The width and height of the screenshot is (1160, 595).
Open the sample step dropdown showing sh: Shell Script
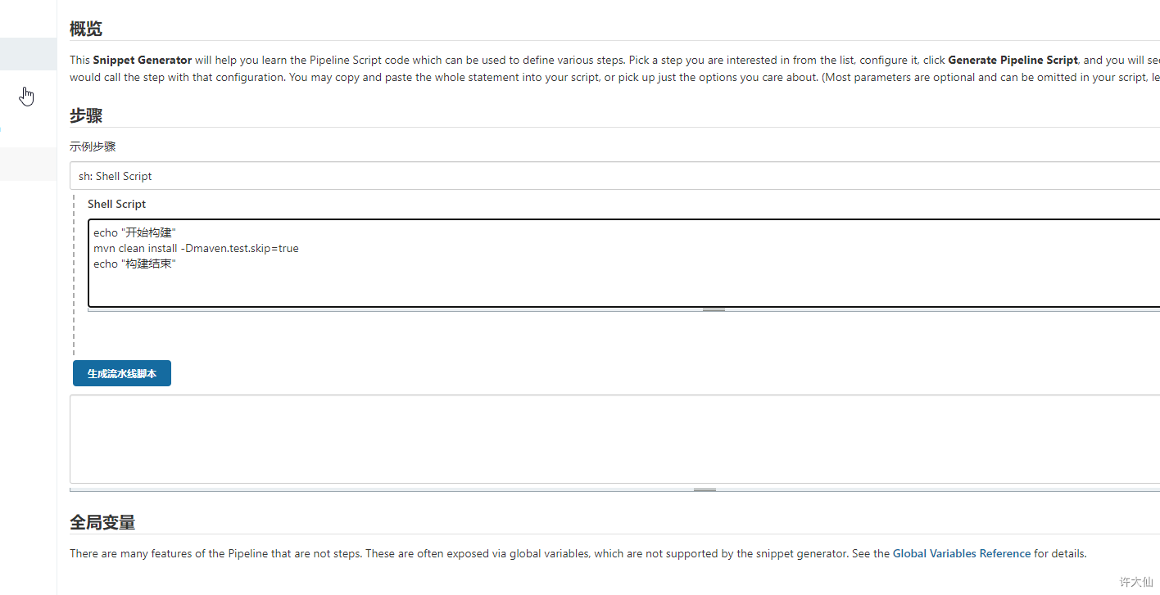(x=614, y=176)
